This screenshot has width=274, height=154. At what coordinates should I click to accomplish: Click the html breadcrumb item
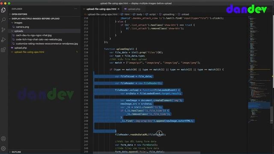[127, 14]
